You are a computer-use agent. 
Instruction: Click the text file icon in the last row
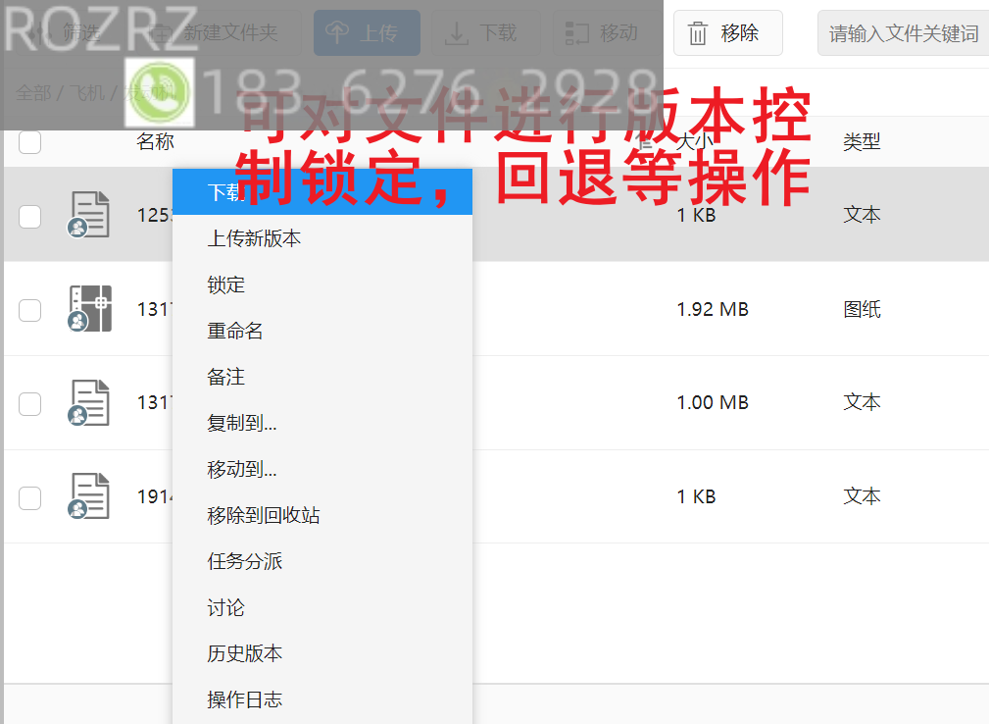click(x=90, y=496)
